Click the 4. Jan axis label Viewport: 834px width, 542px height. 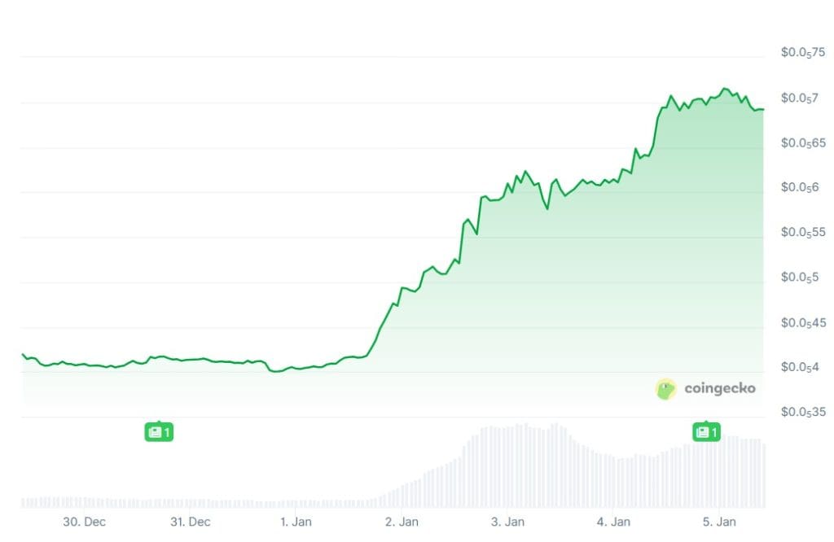point(613,522)
